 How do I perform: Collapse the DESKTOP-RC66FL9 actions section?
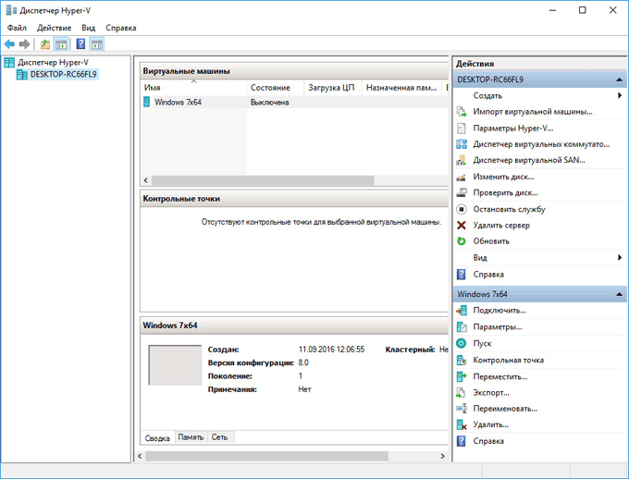620,80
